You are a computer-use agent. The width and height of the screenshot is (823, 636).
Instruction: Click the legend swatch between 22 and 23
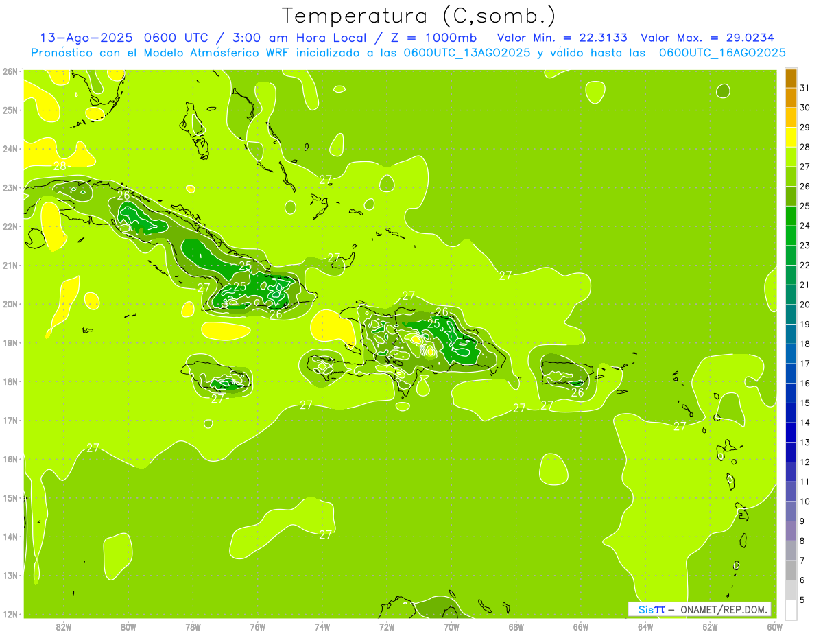tap(791, 255)
